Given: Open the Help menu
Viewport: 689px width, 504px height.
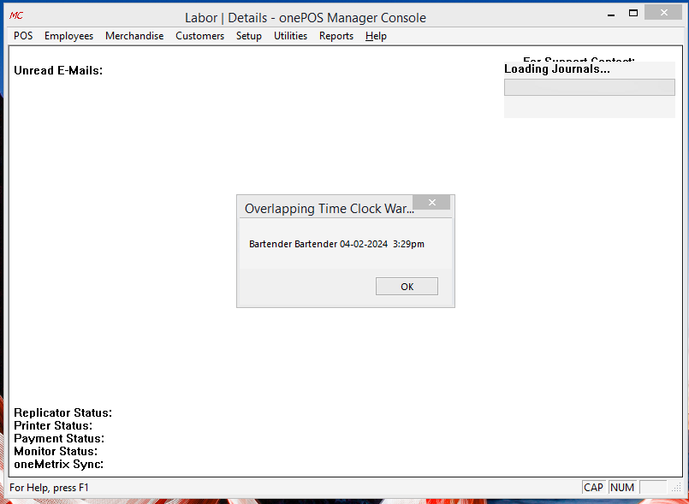Looking at the screenshot, I should [x=376, y=36].
